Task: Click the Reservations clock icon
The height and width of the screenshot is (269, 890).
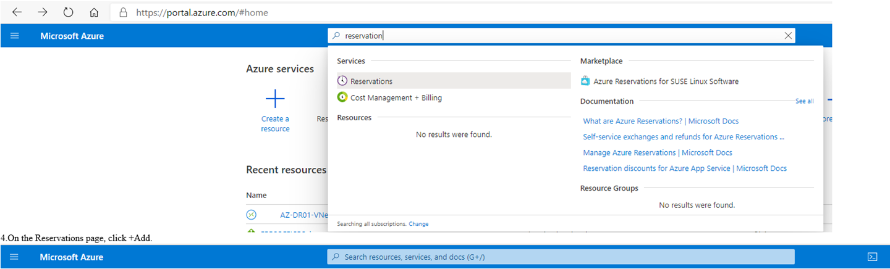Action: [342, 81]
